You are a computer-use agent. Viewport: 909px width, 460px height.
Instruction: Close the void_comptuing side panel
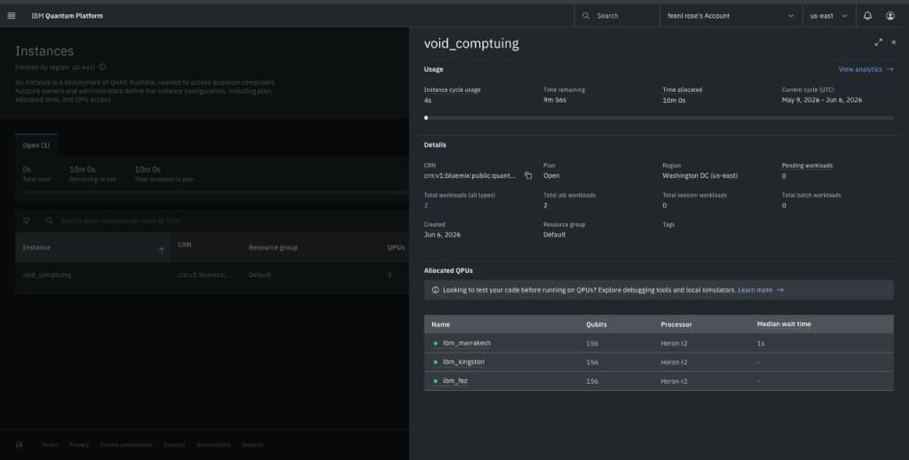click(893, 43)
